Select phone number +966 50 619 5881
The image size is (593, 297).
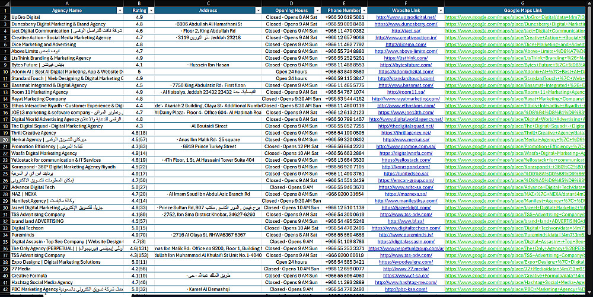344,17
